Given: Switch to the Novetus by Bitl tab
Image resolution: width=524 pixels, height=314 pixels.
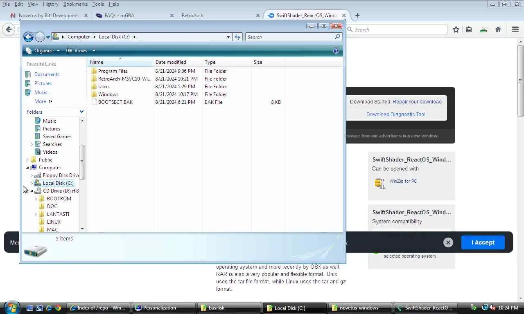Looking at the screenshot, I should [x=48, y=16].
